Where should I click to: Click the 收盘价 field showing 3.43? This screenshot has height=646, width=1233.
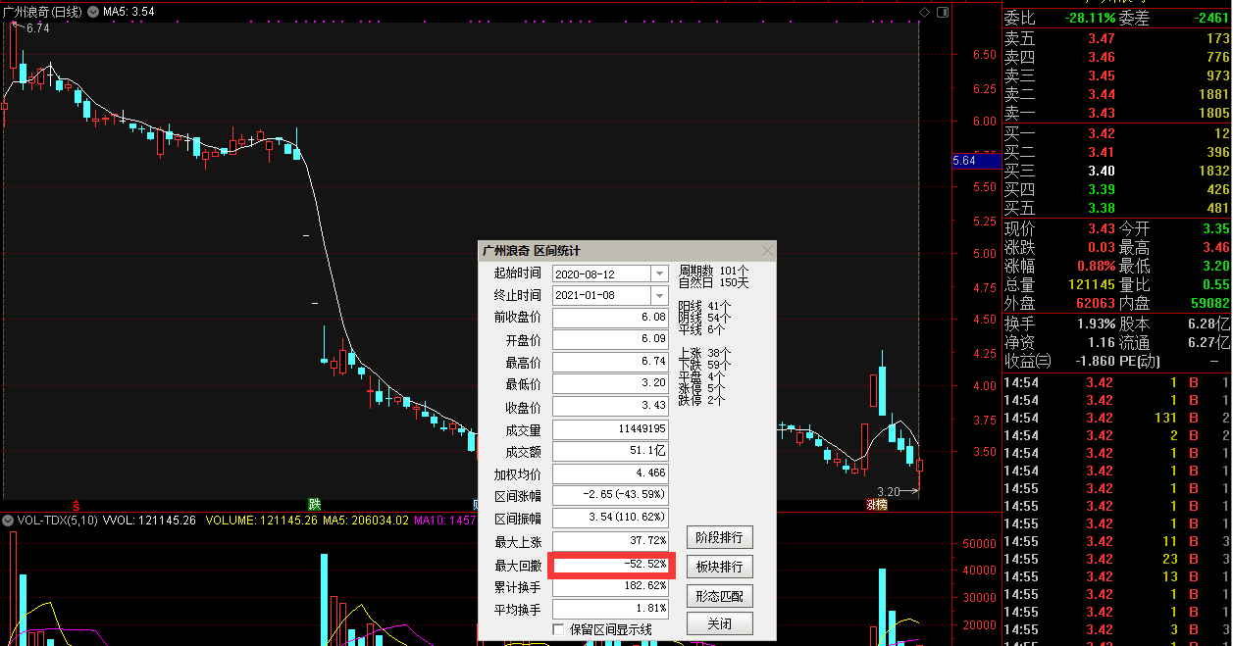611,406
